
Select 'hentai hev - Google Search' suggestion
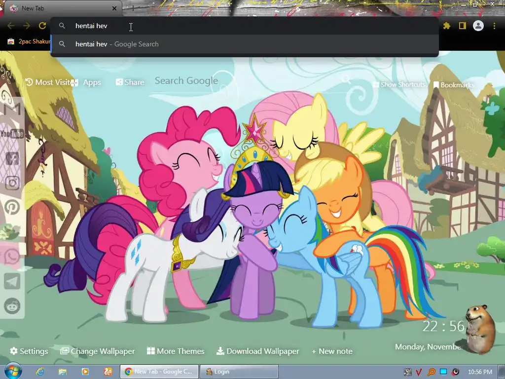(x=245, y=44)
